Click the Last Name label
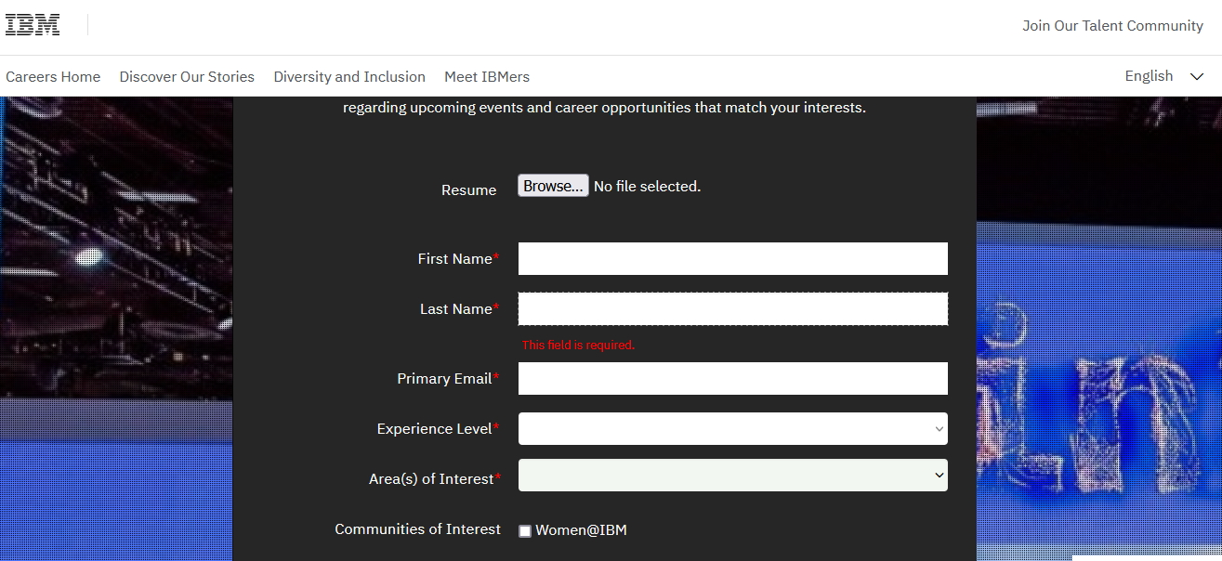The width and height of the screenshot is (1222, 561). [x=459, y=308]
